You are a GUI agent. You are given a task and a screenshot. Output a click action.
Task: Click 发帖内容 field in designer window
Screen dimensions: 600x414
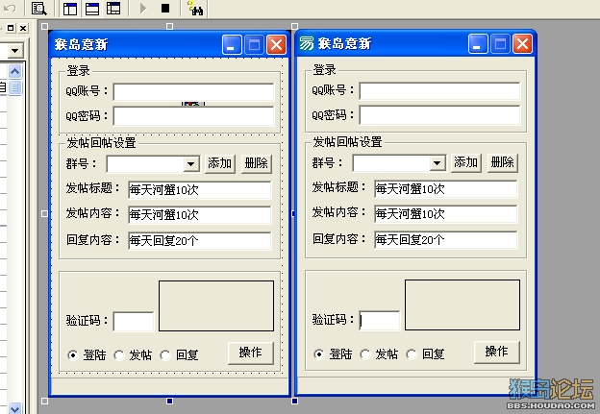200,215
